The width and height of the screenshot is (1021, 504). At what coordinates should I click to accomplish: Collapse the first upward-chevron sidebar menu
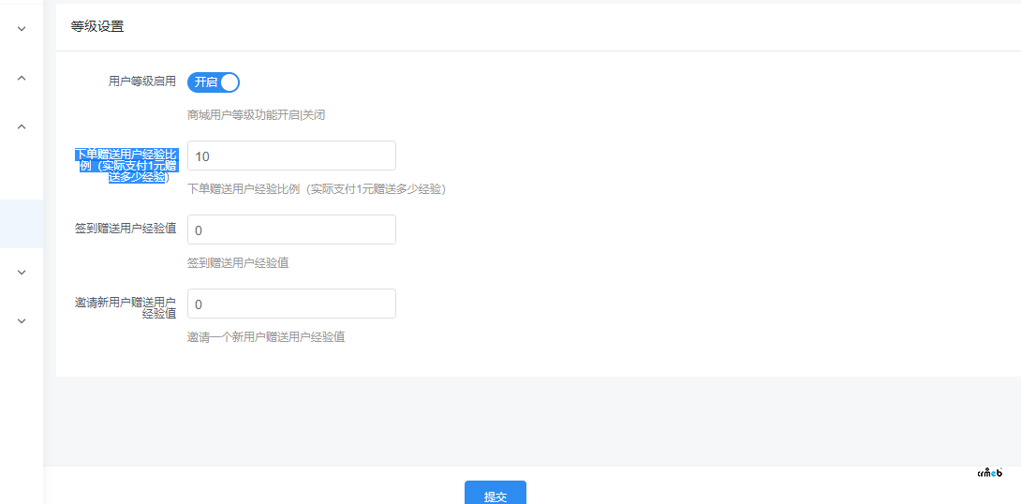(22, 78)
